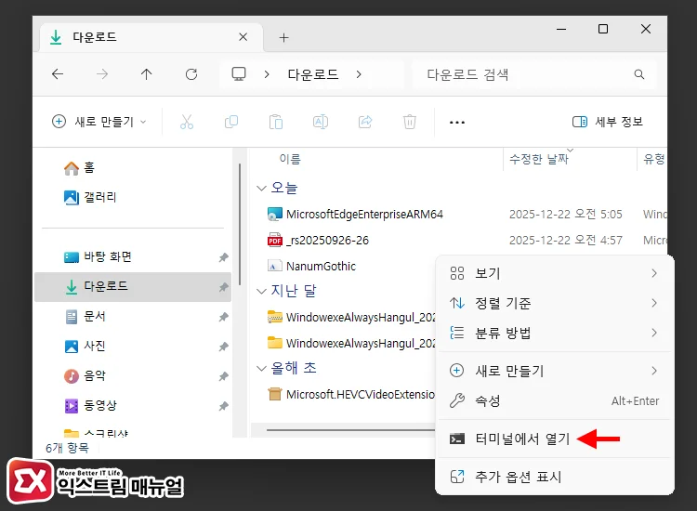
Task: Open 음악 in the sidebar
Action: click(x=85, y=376)
